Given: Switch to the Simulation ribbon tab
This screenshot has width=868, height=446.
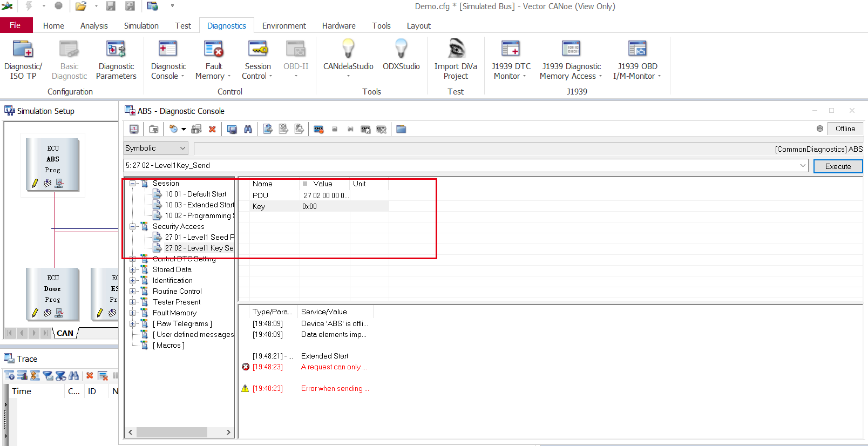Looking at the screenshot, I should pyautogui.click(x=141, y=26).
